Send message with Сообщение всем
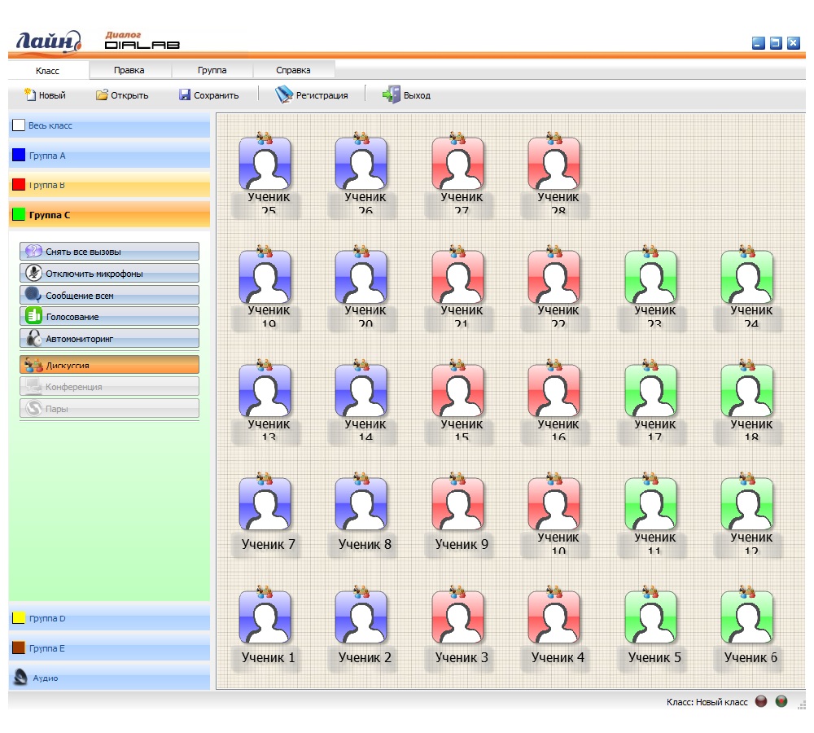 tap(110, 295)
